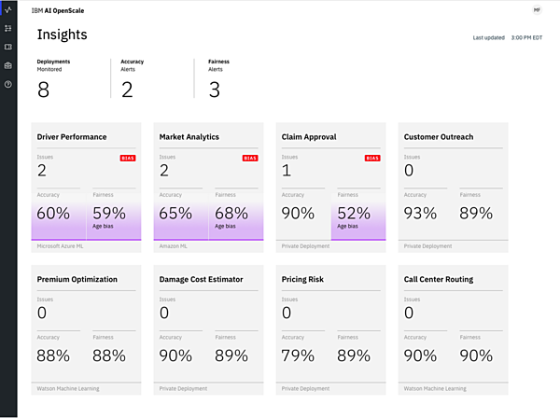Click the briefcase icon in sidebar

8,65
